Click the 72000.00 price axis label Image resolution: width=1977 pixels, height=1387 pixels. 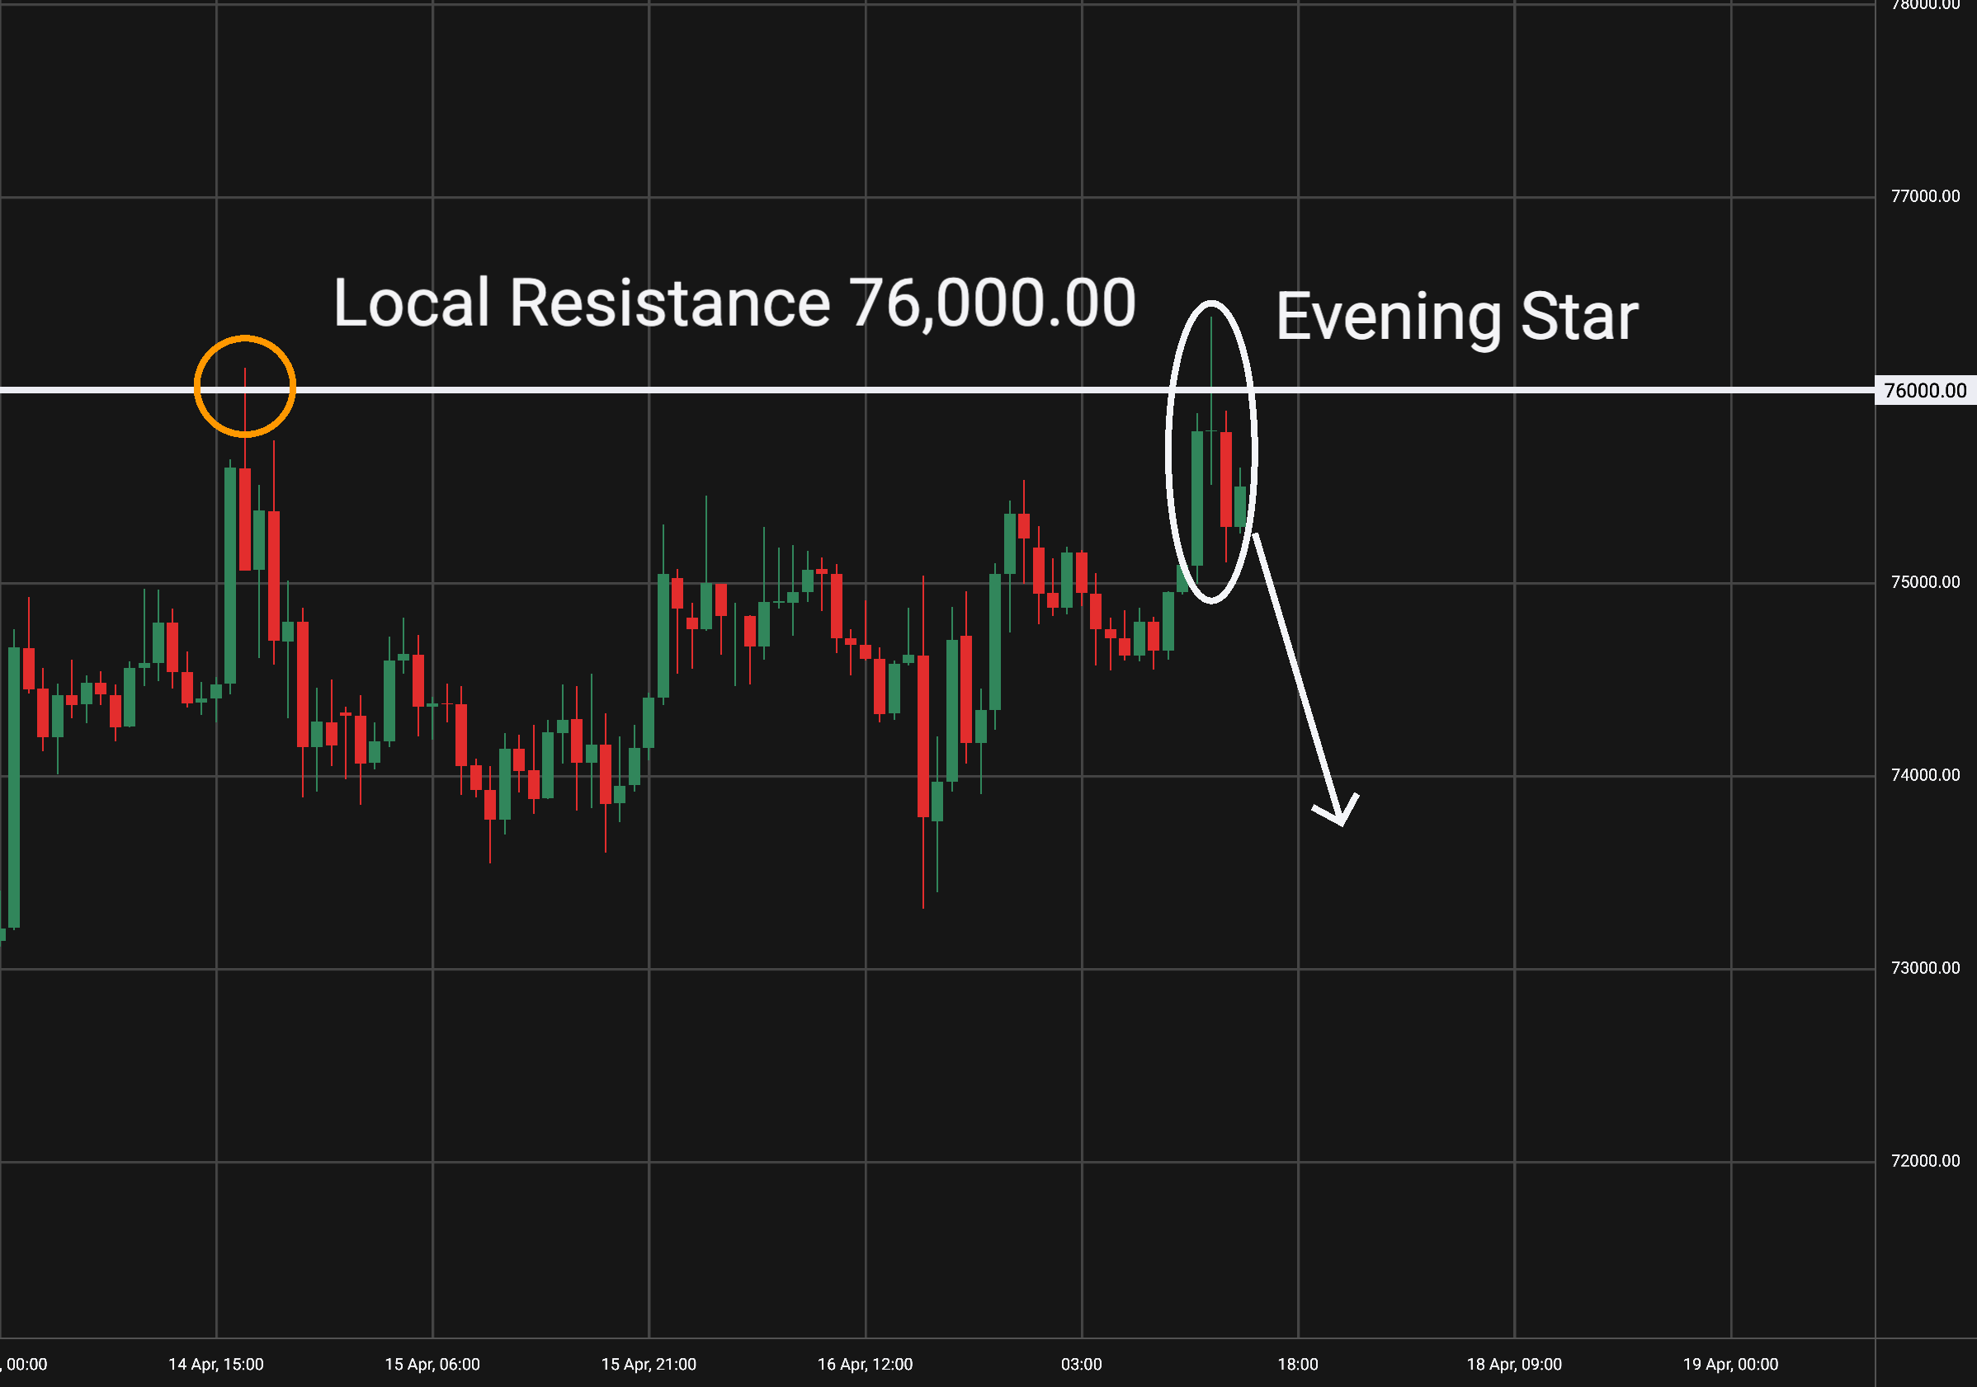tap(1924, 1161)
